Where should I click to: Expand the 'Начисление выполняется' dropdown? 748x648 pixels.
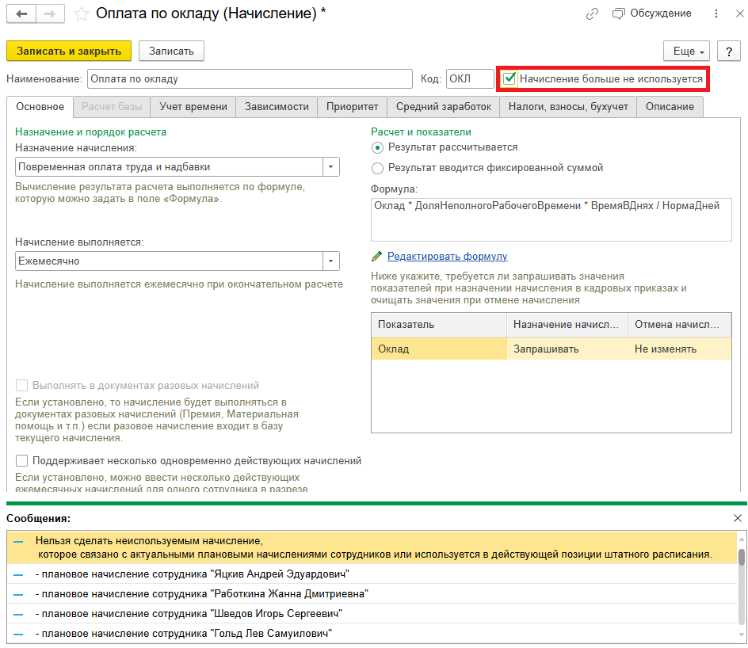tap(330, 261)
